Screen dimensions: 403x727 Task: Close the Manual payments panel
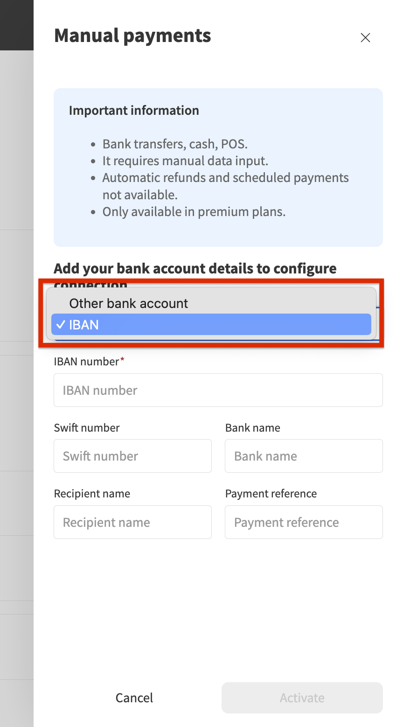pyautogui.click(x=365, y=38)
